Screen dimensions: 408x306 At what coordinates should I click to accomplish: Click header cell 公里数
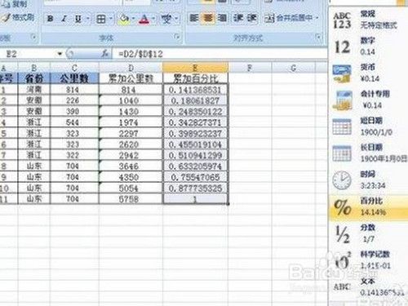[75, 78]
